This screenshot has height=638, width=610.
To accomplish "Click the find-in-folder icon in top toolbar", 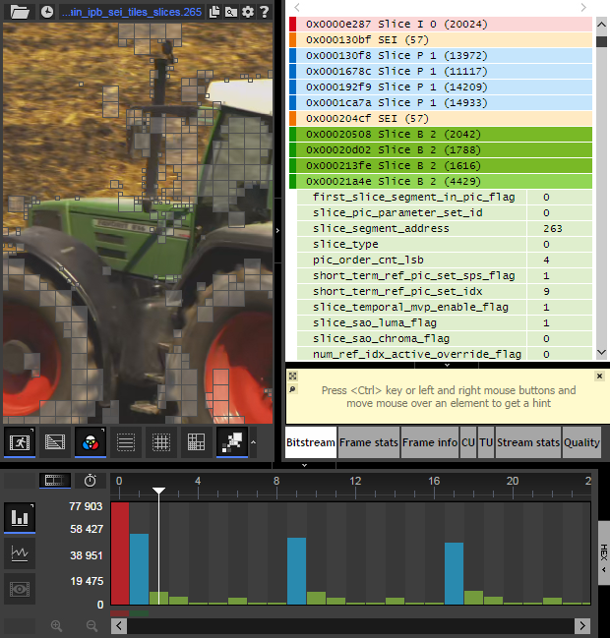I will point(231,12).
